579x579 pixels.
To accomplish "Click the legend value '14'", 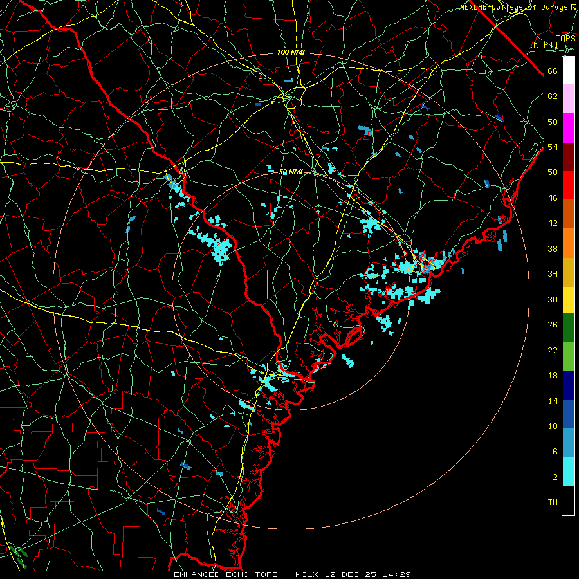I will click(553, 401).
